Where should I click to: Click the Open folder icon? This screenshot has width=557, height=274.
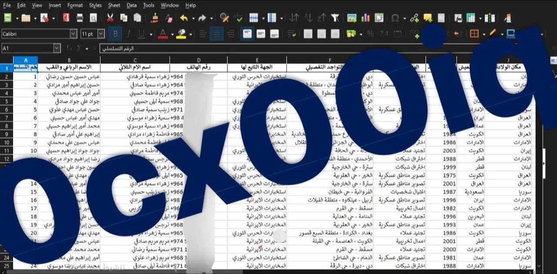click(x=26, y=18)
